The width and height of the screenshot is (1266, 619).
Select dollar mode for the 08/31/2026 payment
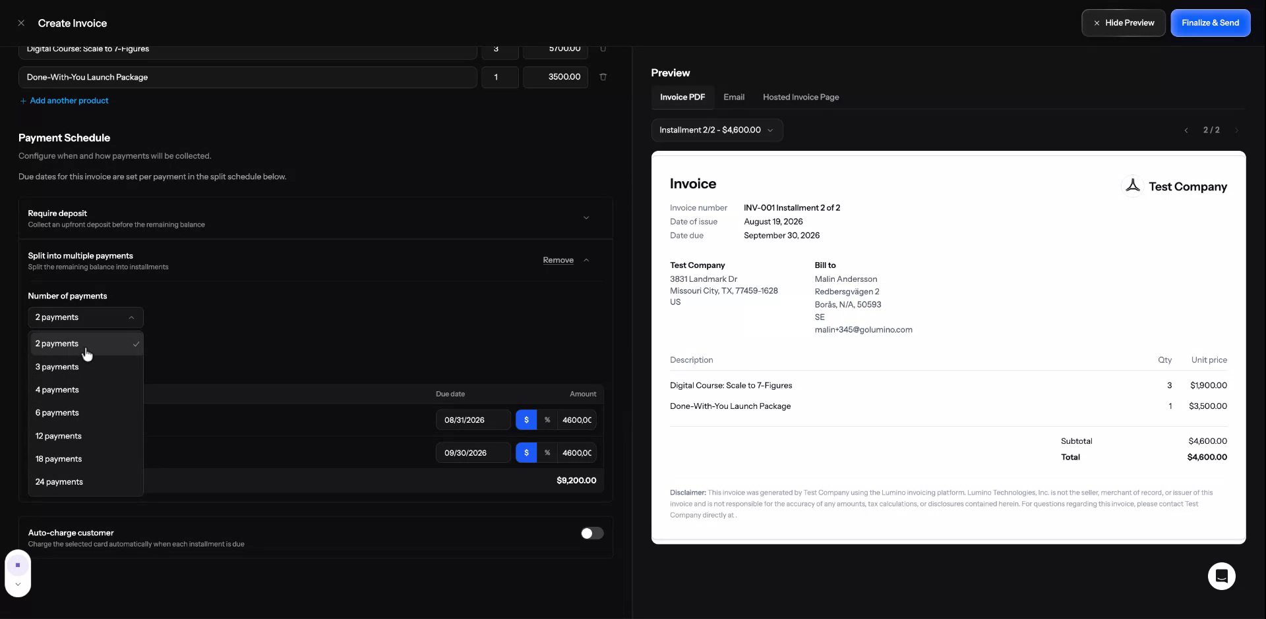click(x=526, y=420)
